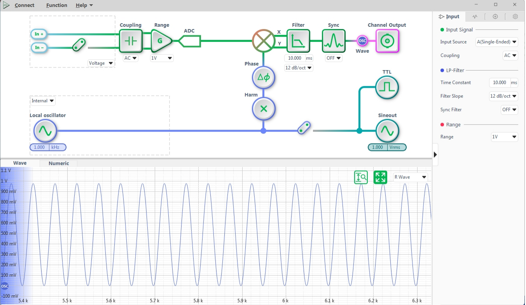Click the Sineout amplitude 1.000 field
The width and height of the screenshot is (526, 305).
pos(377,147)
